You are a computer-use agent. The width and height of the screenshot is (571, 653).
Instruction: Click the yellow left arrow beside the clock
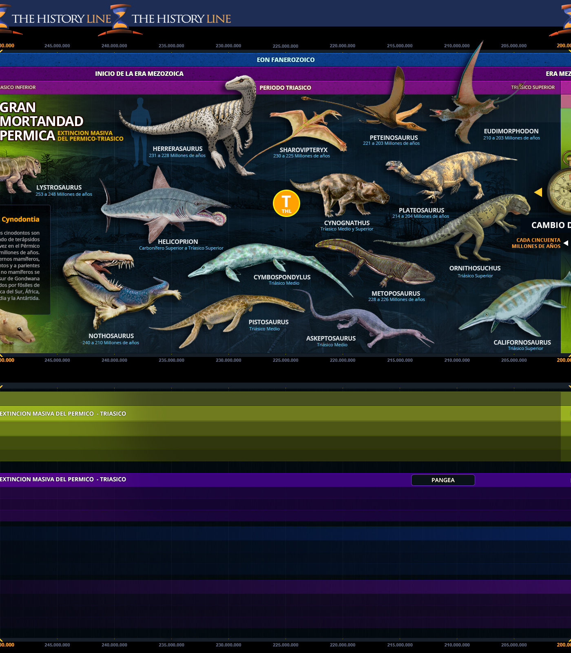coord(538,192)
